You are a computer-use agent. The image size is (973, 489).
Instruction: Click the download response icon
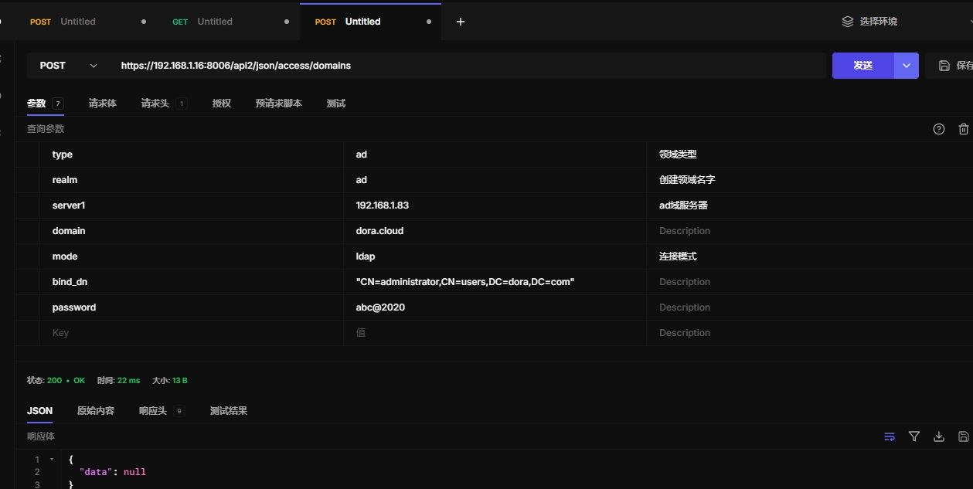(939, 436)
